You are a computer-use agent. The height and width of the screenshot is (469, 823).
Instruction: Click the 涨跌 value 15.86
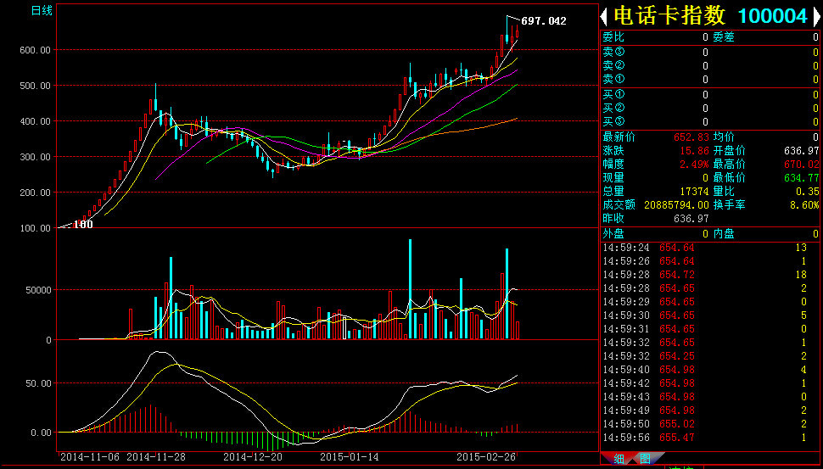point(695,151)
